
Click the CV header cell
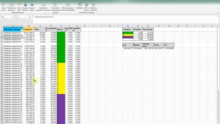pos(169,45)
